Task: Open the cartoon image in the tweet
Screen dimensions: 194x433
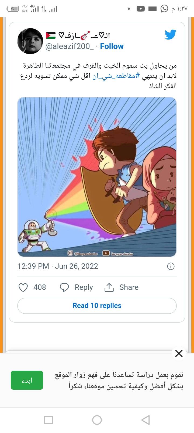Action: pos(97,177)
